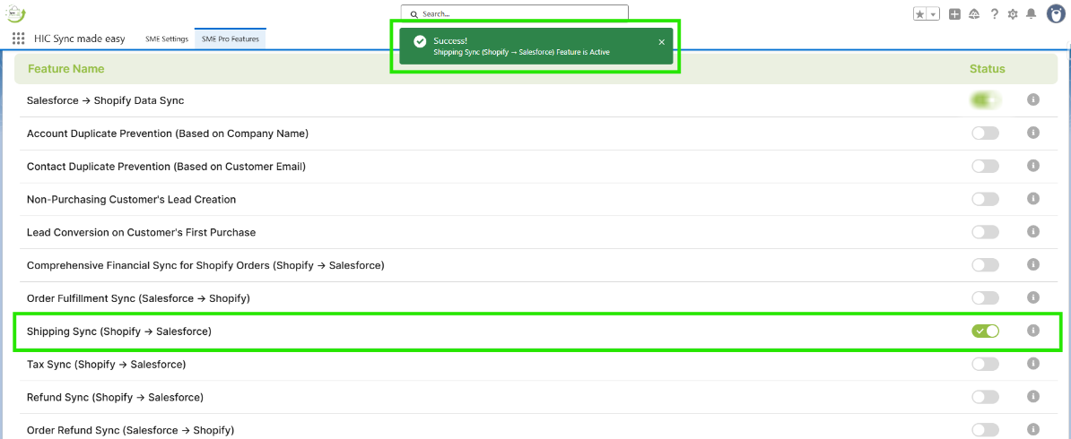Click the HIC Sync made easy app name
Screen dimensions: 1071x439
80,39
